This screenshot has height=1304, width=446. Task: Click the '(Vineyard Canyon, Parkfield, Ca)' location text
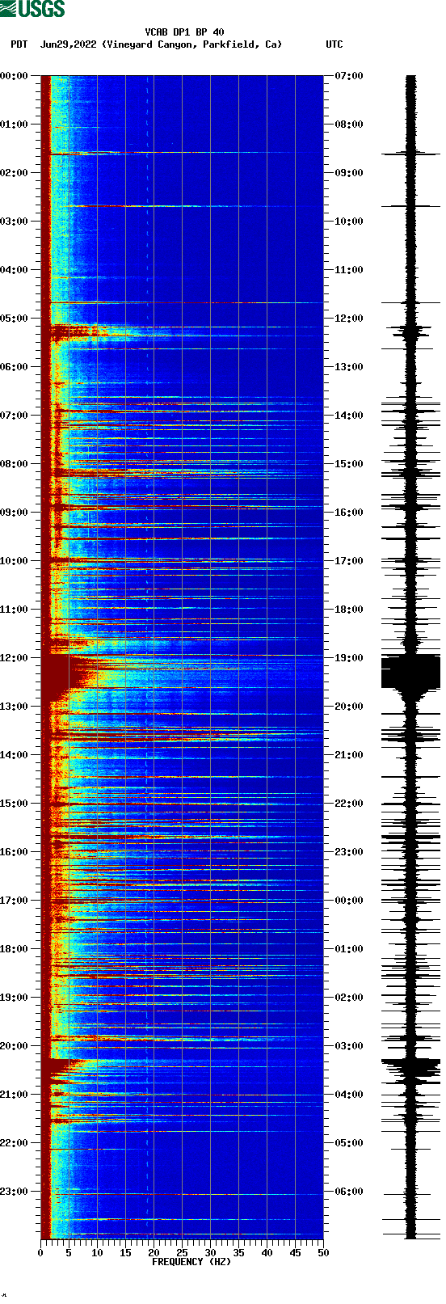click(x=192, y=44)
